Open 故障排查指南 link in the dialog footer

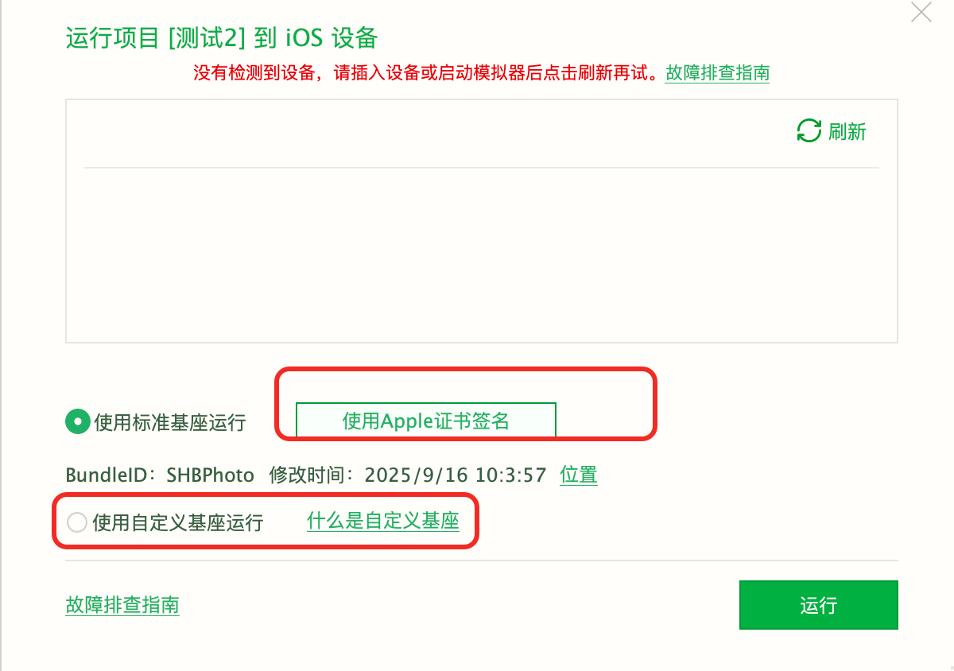[x=122, y=605]
